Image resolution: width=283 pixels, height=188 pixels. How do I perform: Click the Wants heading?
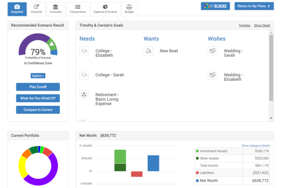(151, 39)
